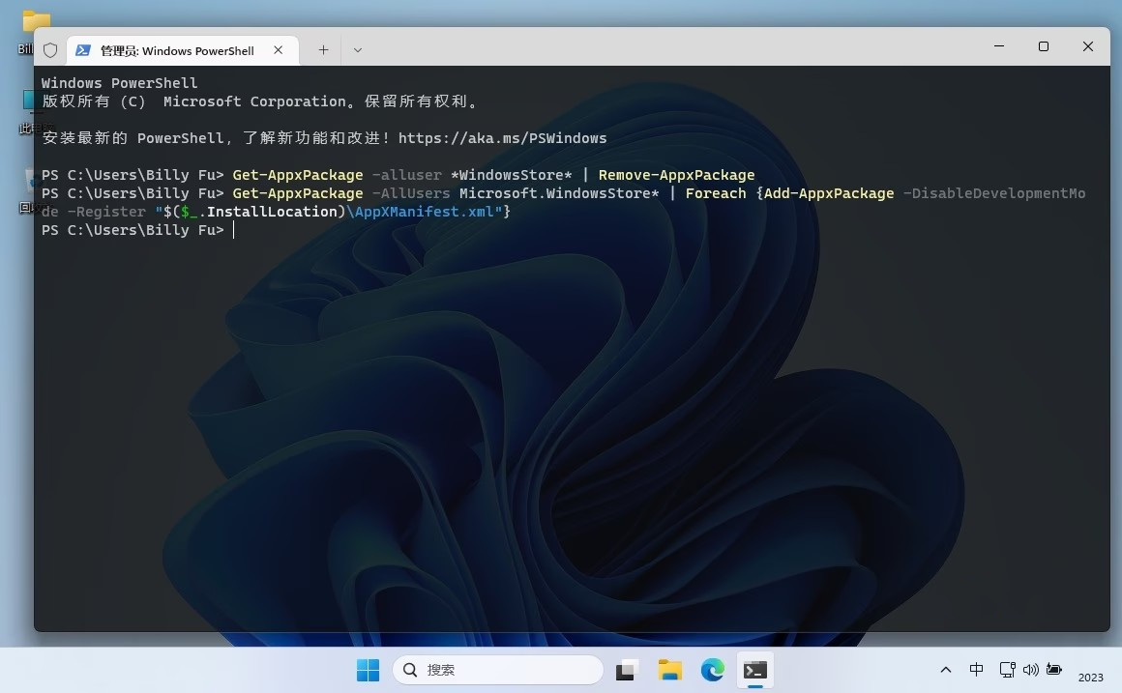Click the aka.ms/PSWindows link in terminal output
Image resolution: width=1122 pixels, height=693 pixels.
(x=503, y=137)
